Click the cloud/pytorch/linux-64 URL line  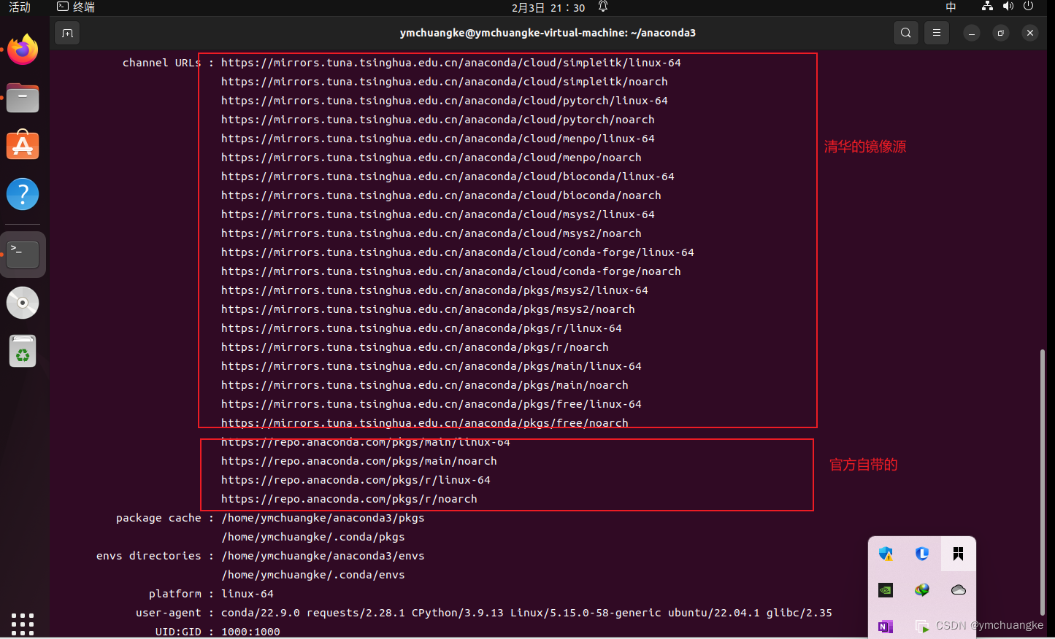[x=444, y=101]
